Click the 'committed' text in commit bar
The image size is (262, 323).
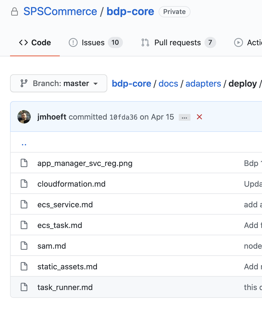pyautogui.click(x=88, y=117)
